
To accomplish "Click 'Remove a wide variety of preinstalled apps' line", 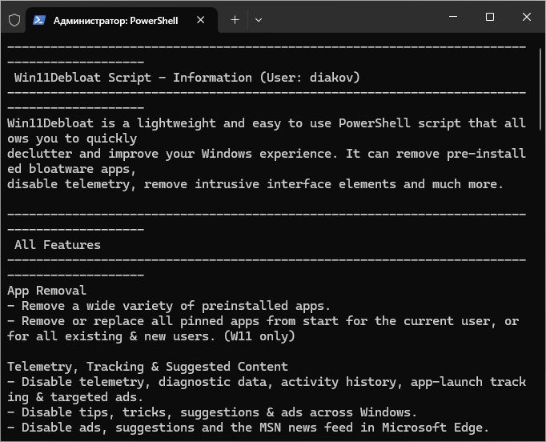I will point(169,306).
